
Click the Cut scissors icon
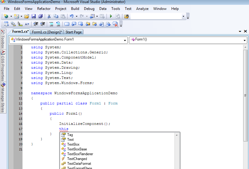49,16
